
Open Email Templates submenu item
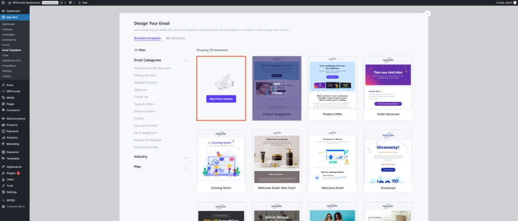pyautogui.click(x=12, y=50)
